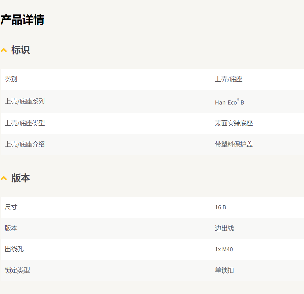The height and width of the screenshot is (294, 304).
Task: Click the 版本 section heading
Action: (20, 178)
